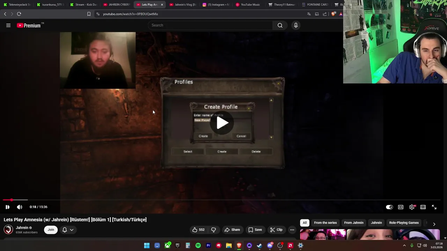447x251 pixels.
Task: Clip the video with scissors button
Action: (x=276, y=230)
